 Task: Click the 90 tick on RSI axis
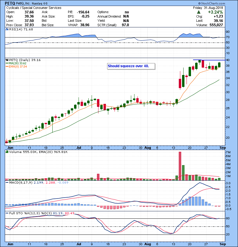[x=228, y=32]
